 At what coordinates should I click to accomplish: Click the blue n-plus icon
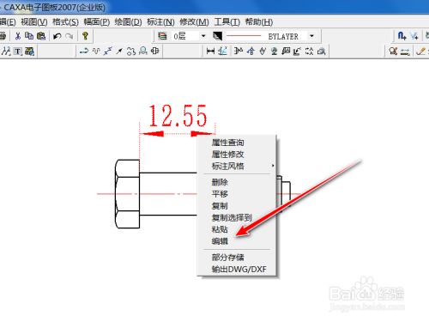click(402, 36)
